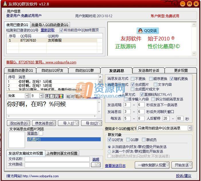Click 导入(I) button

pyautogui.click(x=69, y=123)
